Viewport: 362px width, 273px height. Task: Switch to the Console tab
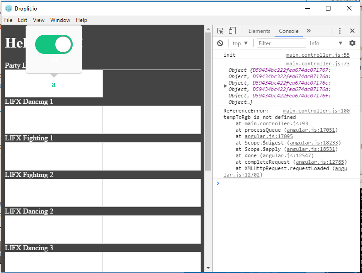288,31
